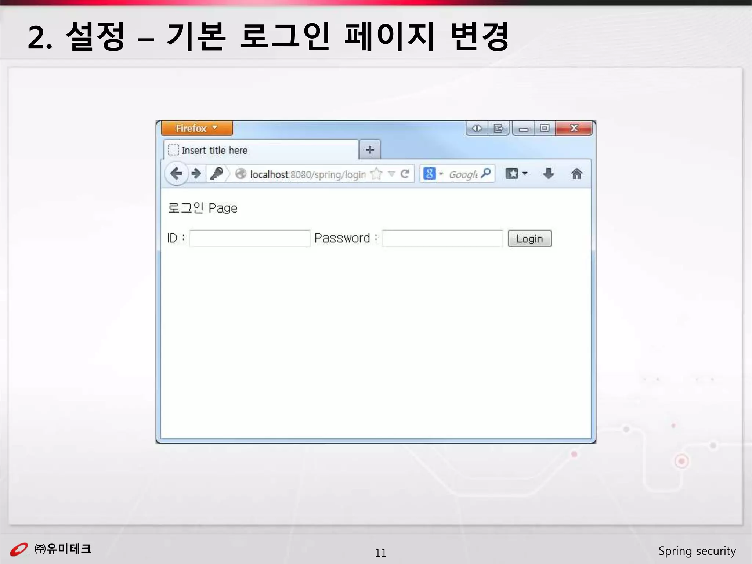Click the key icon beside the address

[217, 173]
